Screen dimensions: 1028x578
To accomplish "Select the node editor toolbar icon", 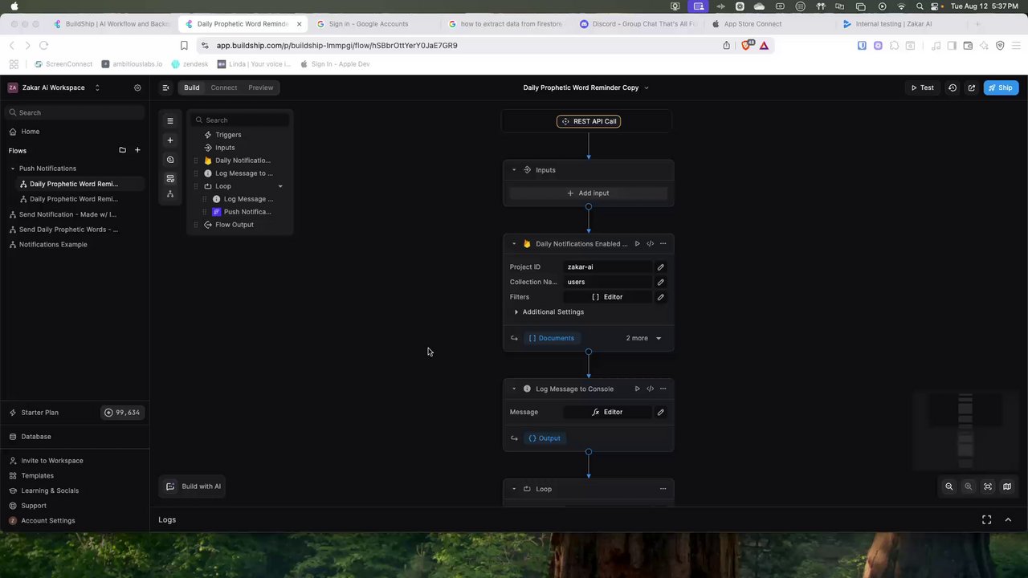I will [170, 178].
